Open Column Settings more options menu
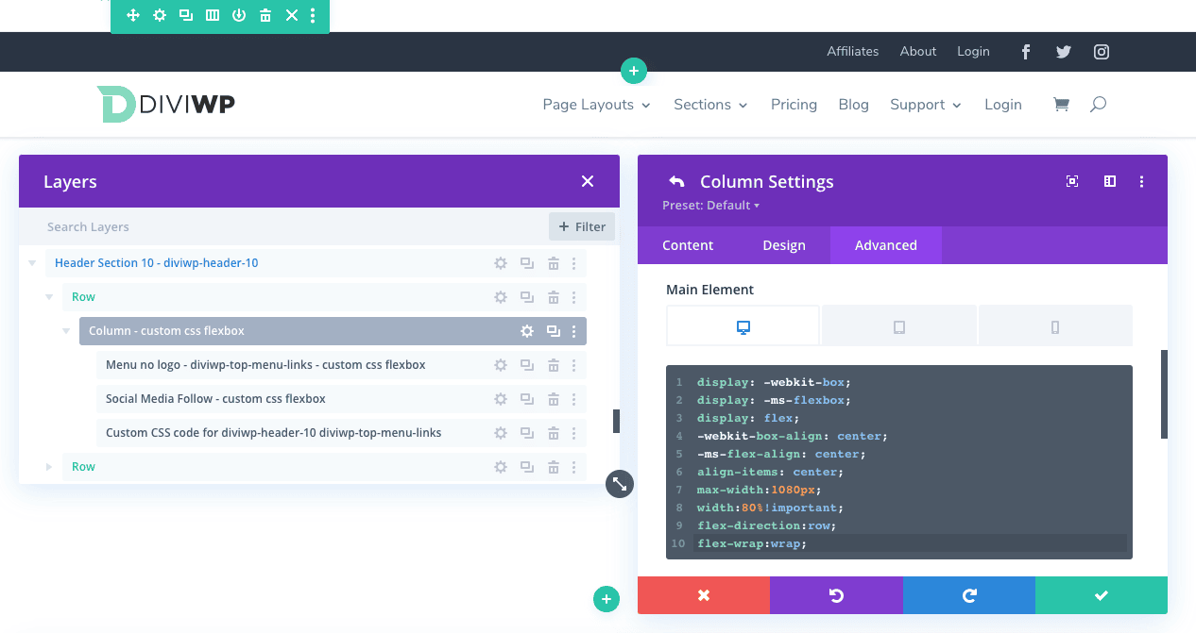This screenshot has width=1196, height=633. 1142,181
